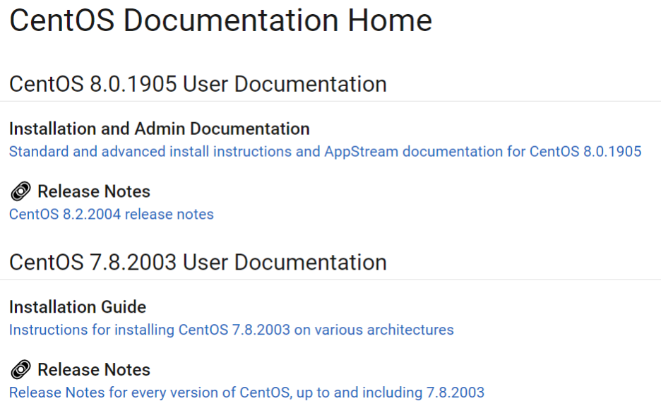This screenshot has width=661, height=413.
Task: Click Release Notes heading under CentOS 8.0.1905
Action: click(x=94, y=191)
